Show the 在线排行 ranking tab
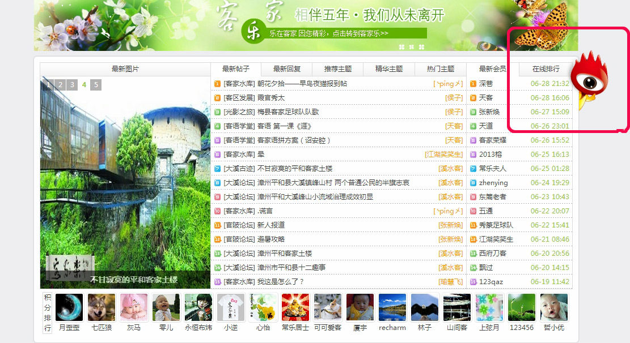 tap(546, 69)
